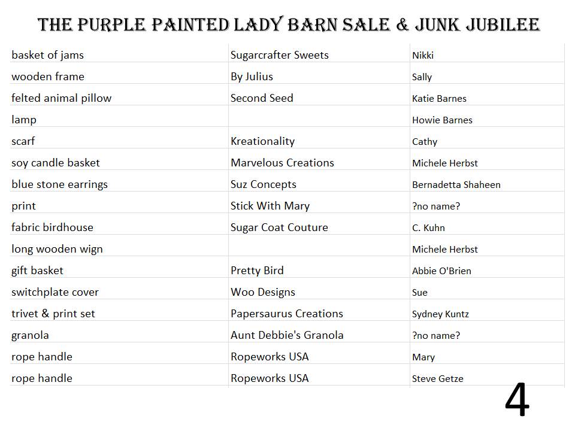The height and width of the screenshot is (431, 575).
Task: Select the 'felted animal pillow' entry
Action: click(x=61, y=98)
